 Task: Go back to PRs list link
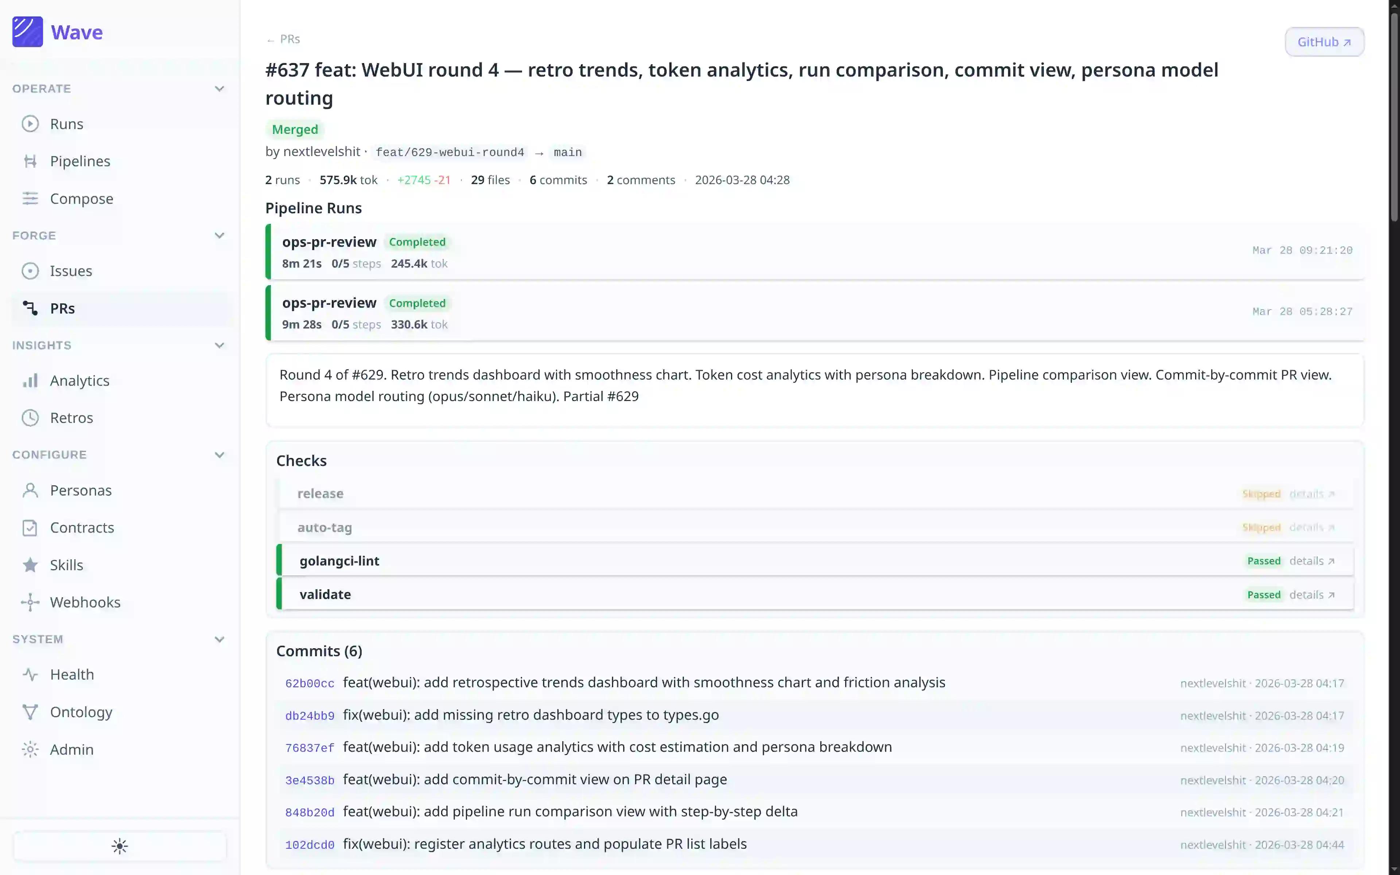(283, 39)
